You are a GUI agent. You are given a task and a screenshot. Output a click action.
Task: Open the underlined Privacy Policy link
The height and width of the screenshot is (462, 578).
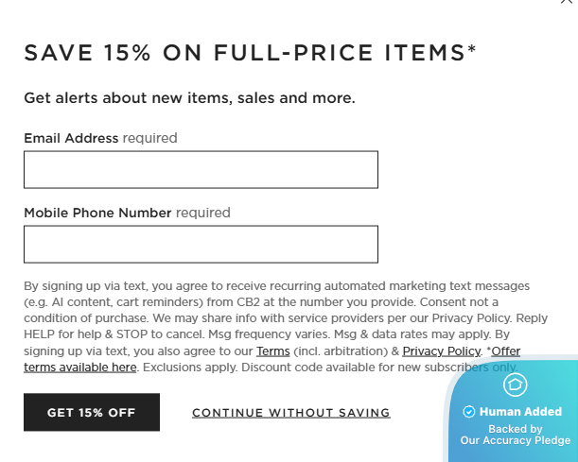click(441, 351)
